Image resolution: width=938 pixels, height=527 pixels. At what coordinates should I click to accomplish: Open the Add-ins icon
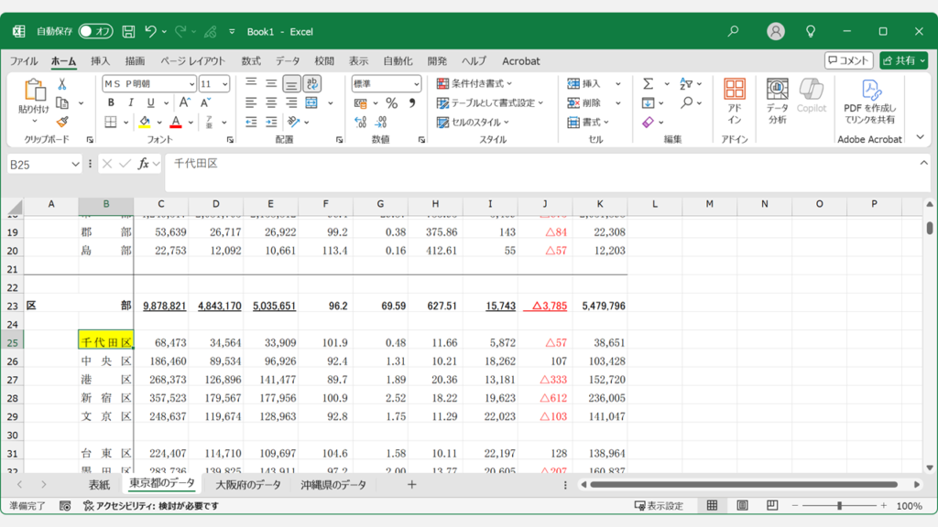pyautogui.click(x=734, y=101)
